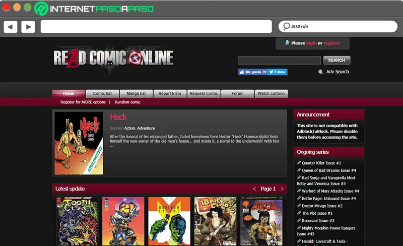Click 'Register for MORE options' link
Viewport: 403px width, 246px height.
coord(83,102)
